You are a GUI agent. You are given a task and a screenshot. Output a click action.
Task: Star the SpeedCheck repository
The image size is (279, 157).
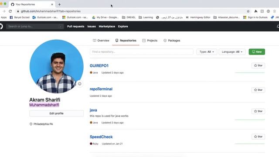[x=258, y=137]
